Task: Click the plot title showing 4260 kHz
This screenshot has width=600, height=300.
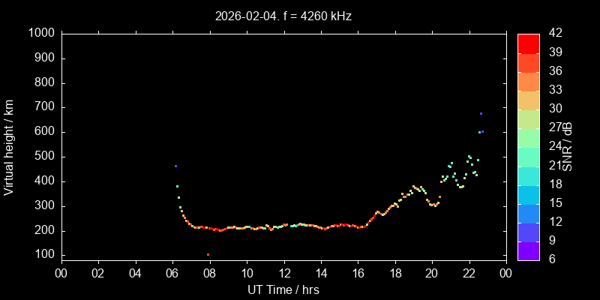Action: (283, 15)
